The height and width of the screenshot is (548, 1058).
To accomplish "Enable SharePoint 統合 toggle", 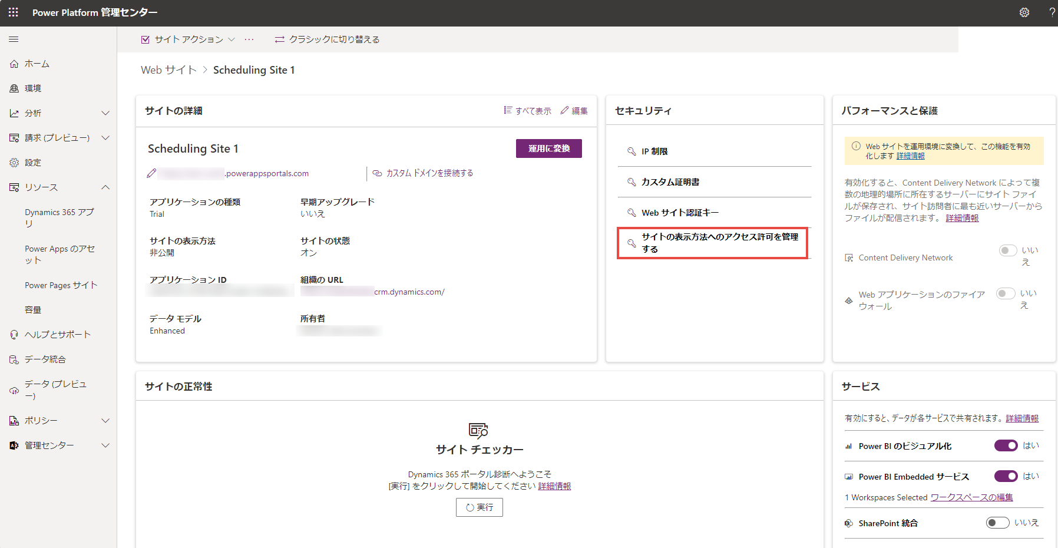I will coord(998,523).
